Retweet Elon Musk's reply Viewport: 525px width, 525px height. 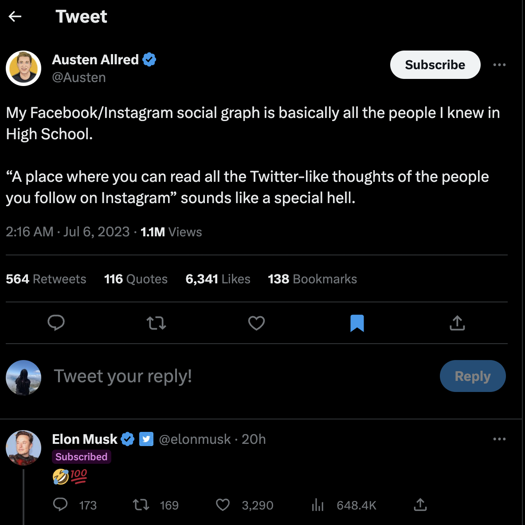click(x=141, y=505)
